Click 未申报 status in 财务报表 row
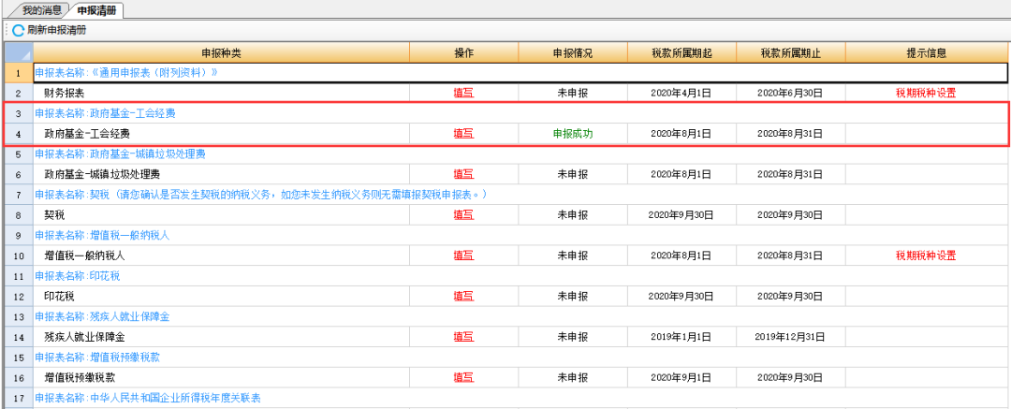 573,93
